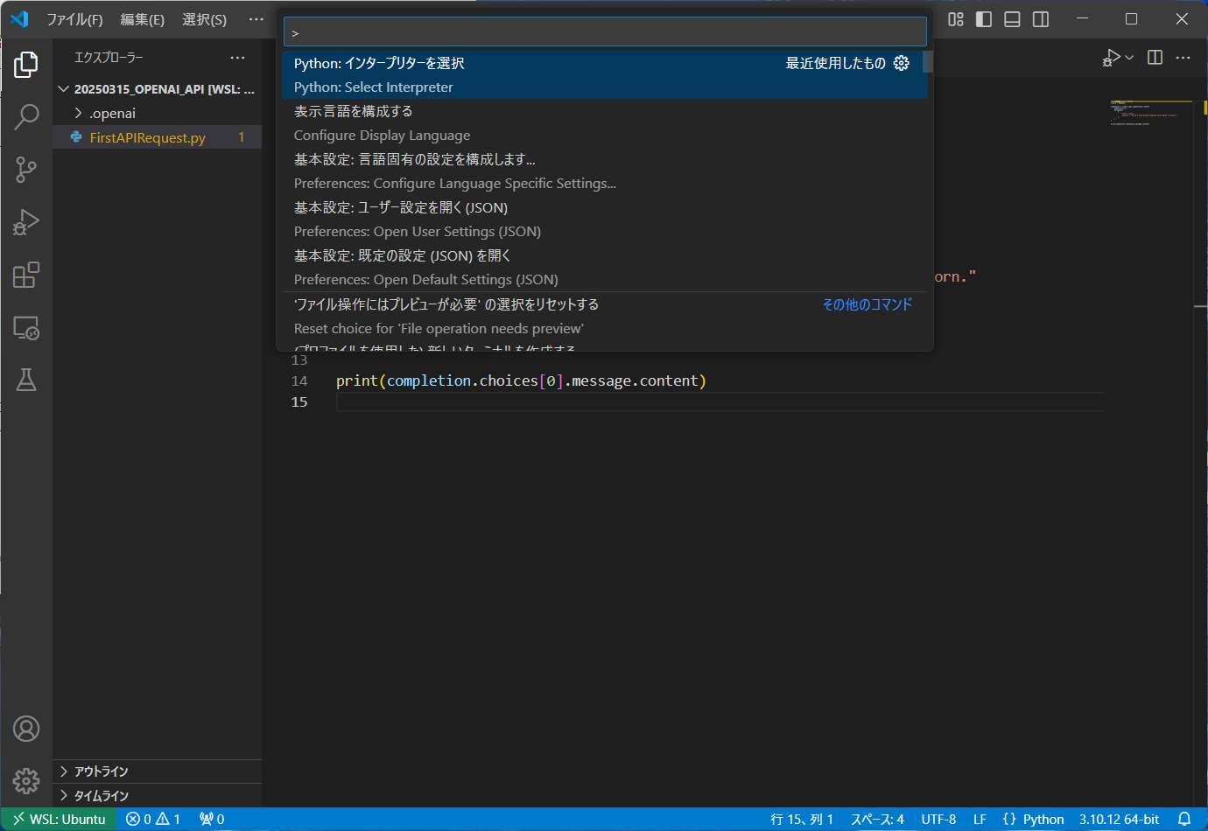Click line 14 print statement

(x=521, y=381)
